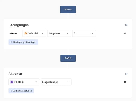Add a new action with Aktion hinzufügen
136x101 pixels.
pos(21,91)
